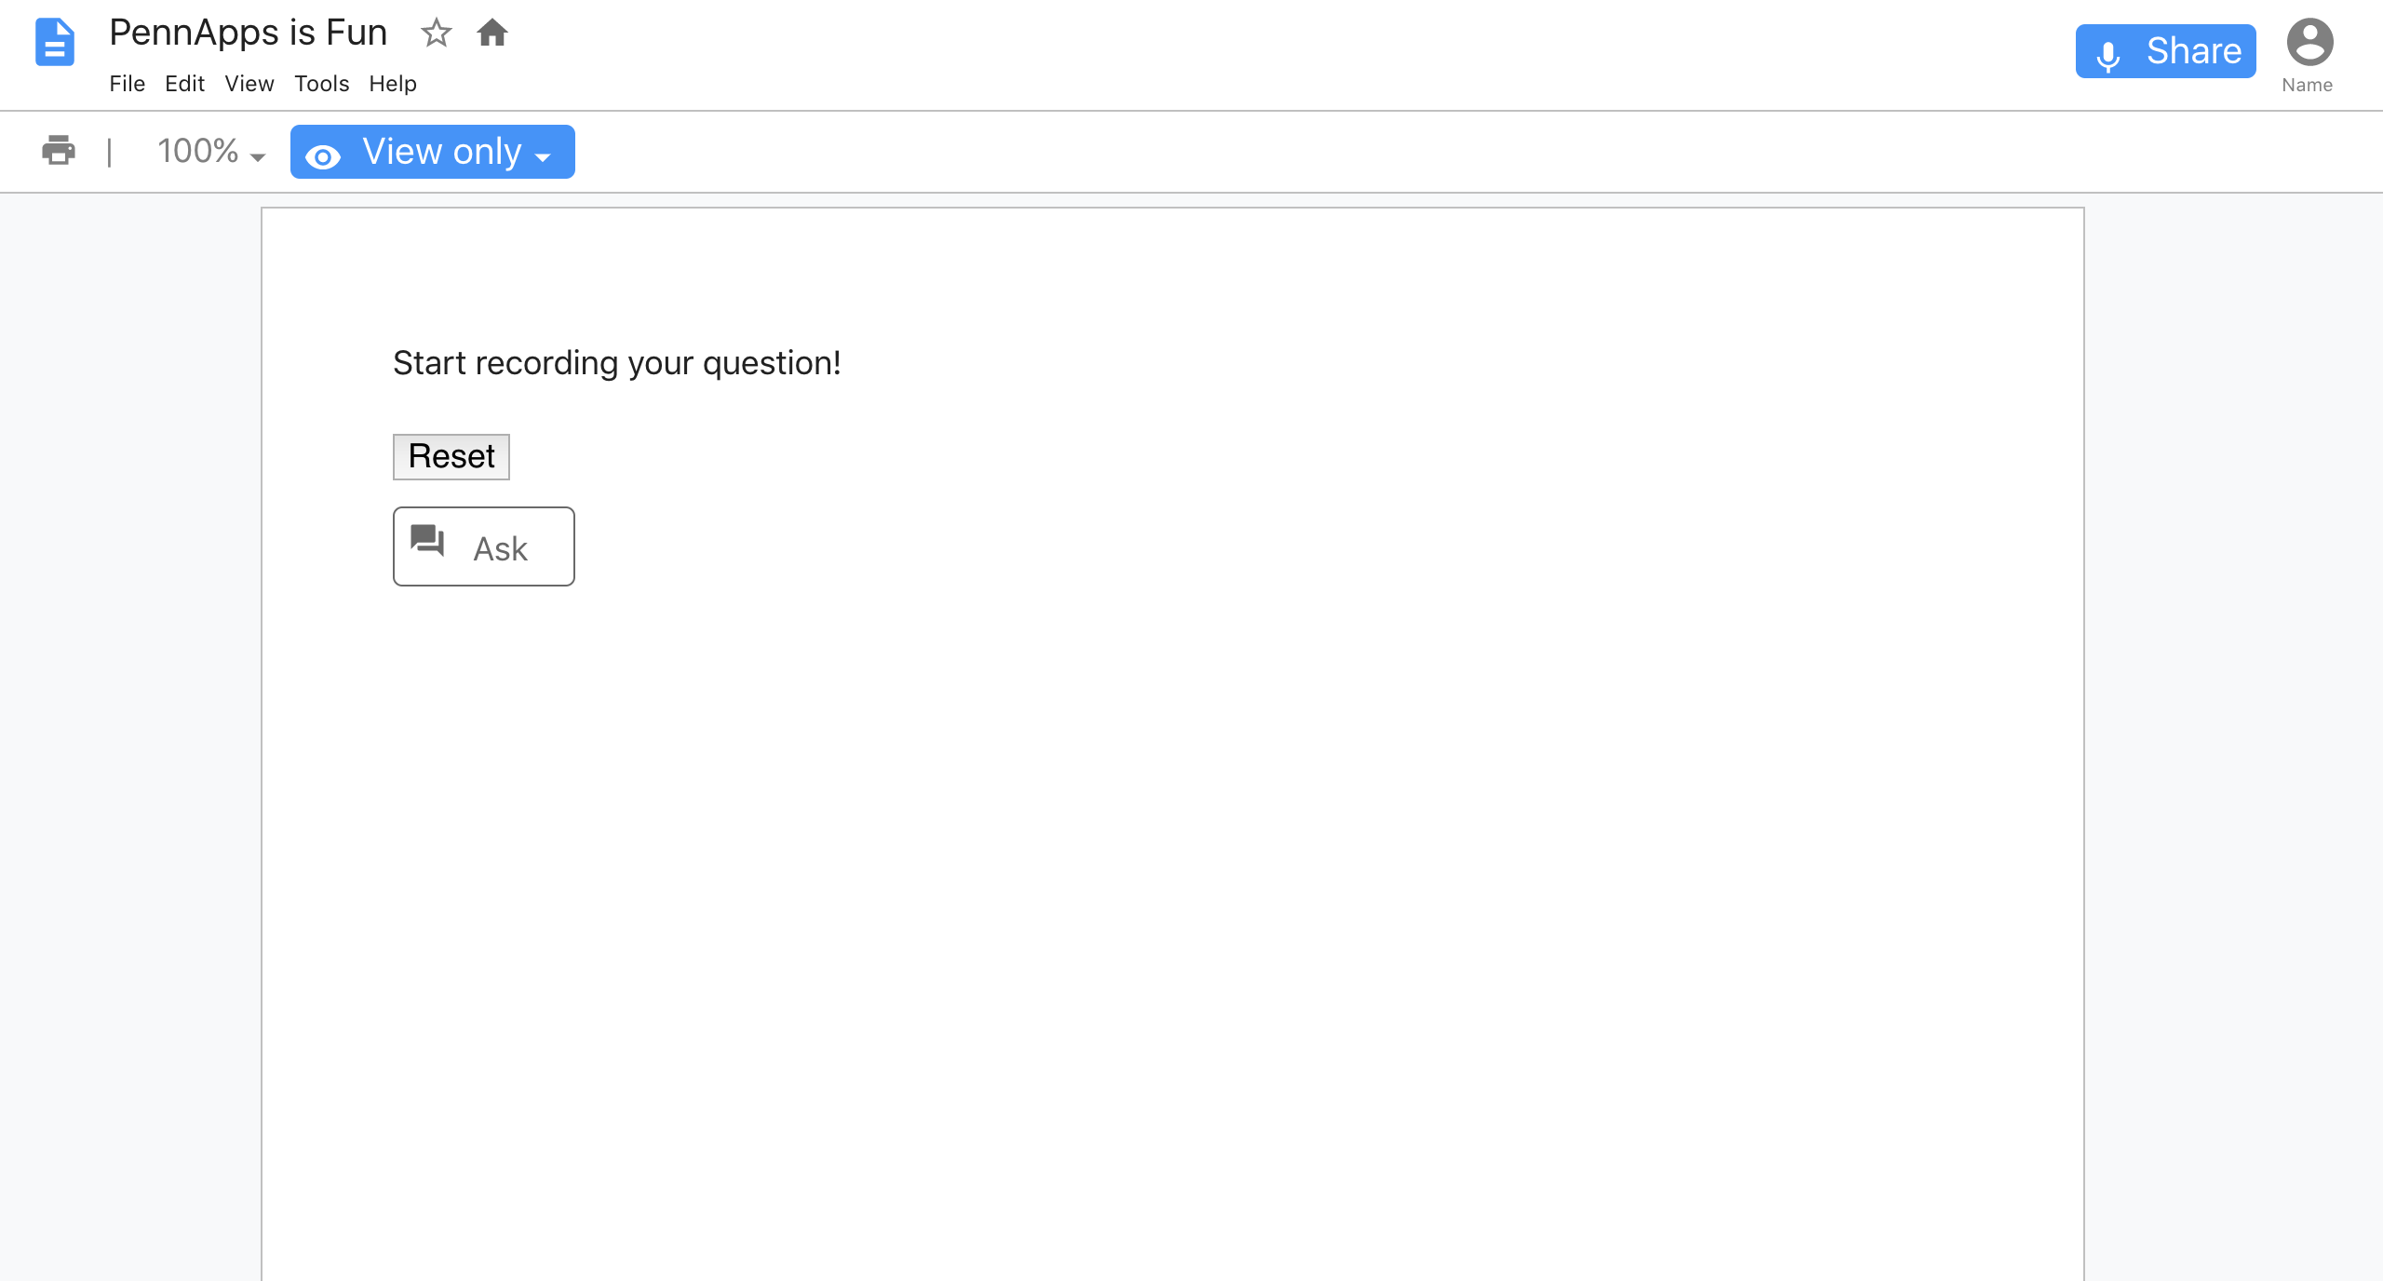Click the home icon beside the title
The image size is (2383, 1281).
(492, 34)
